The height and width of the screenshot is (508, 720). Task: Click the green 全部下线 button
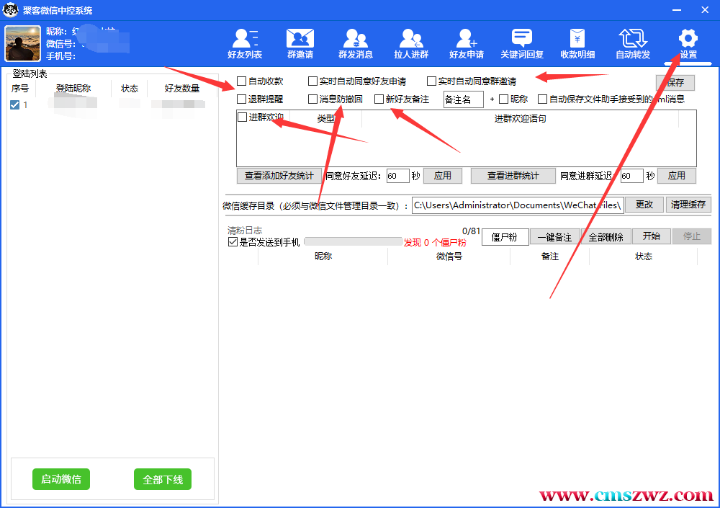click(x=163, y=480)
